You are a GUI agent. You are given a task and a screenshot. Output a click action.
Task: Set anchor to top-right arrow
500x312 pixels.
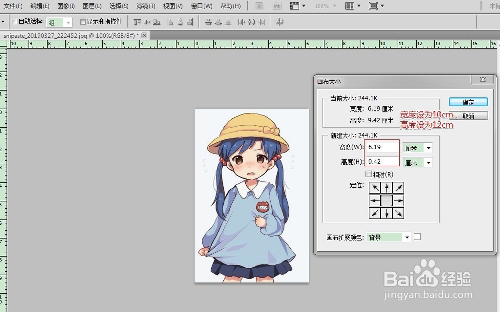pos(398,188)
